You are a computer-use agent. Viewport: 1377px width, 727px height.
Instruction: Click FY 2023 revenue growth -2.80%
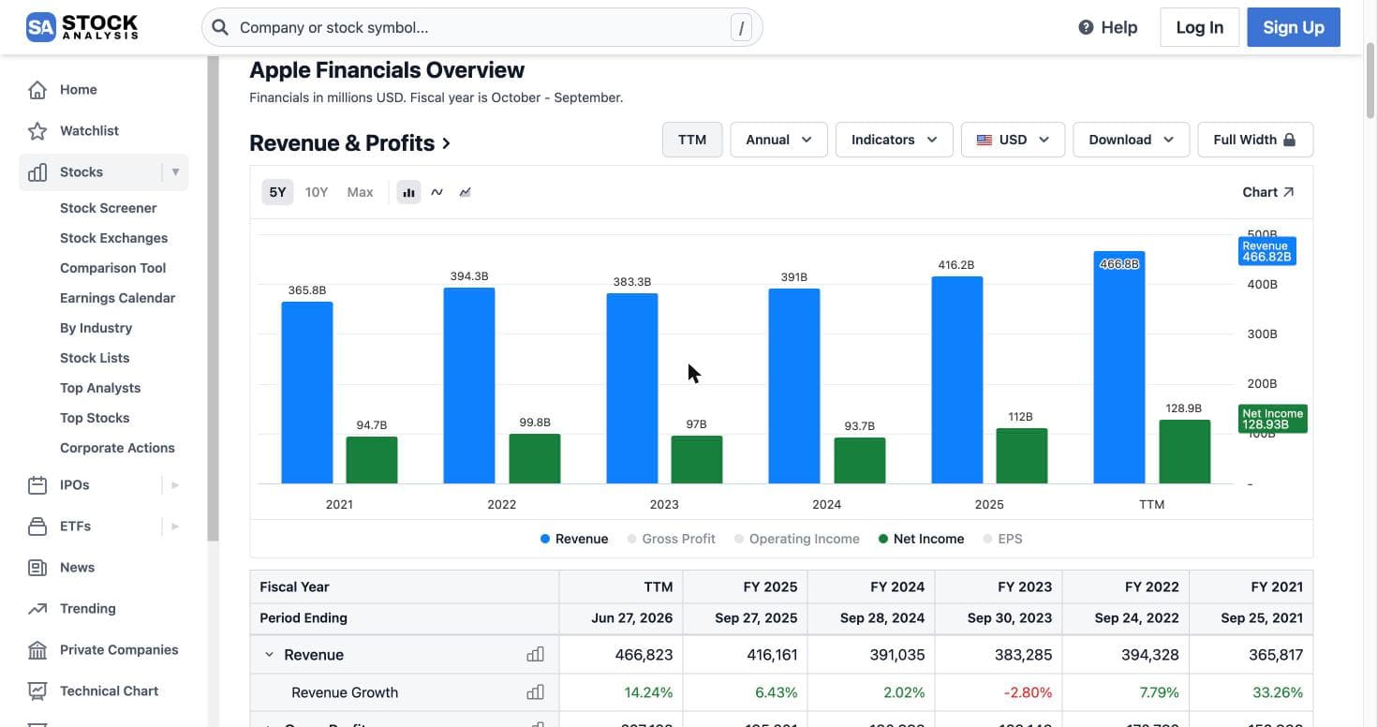coord(1026,692)
